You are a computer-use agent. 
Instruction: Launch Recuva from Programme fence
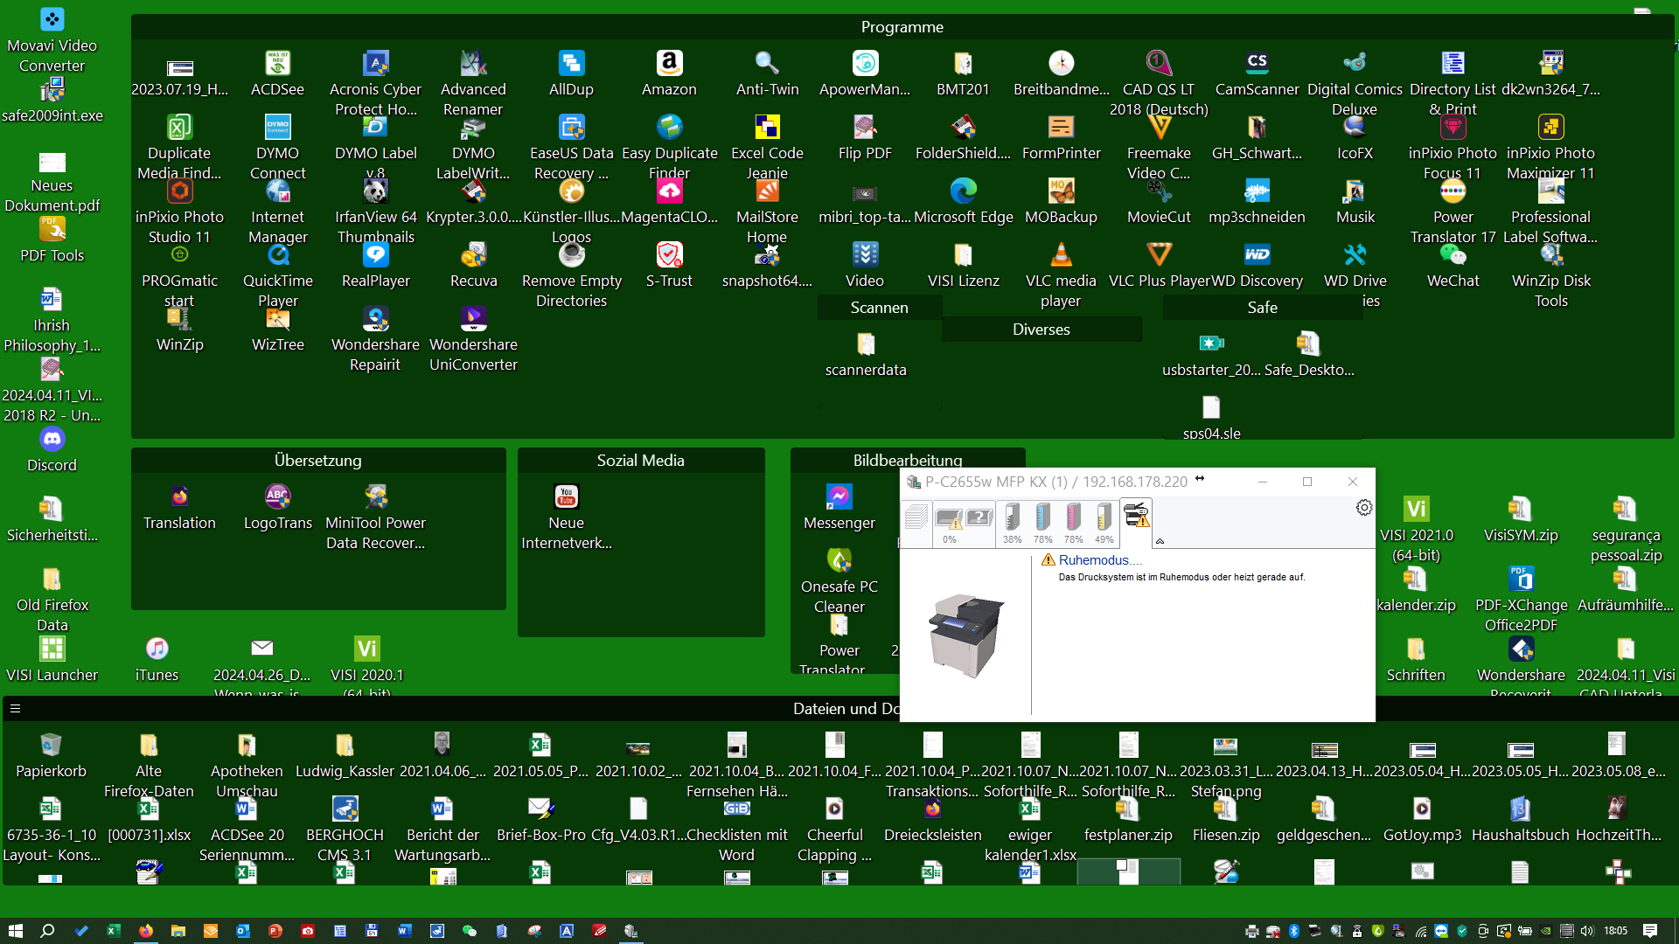[x=473, y=255]
